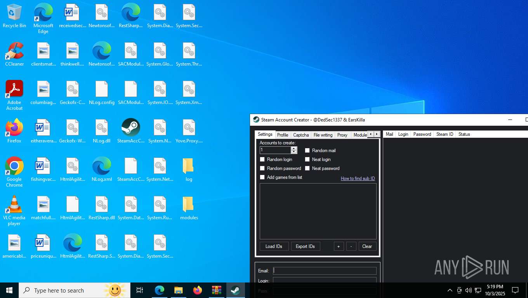Image resolution: width=528 pixels, height=298 pixels.
Task: Open the notification center icon
Action: [x=515, y=290]
